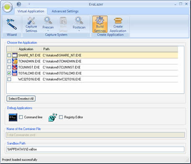191x164 pixels.
Task: Click the TOTALCMD.EXE application name
Action: tap(30, 73)
